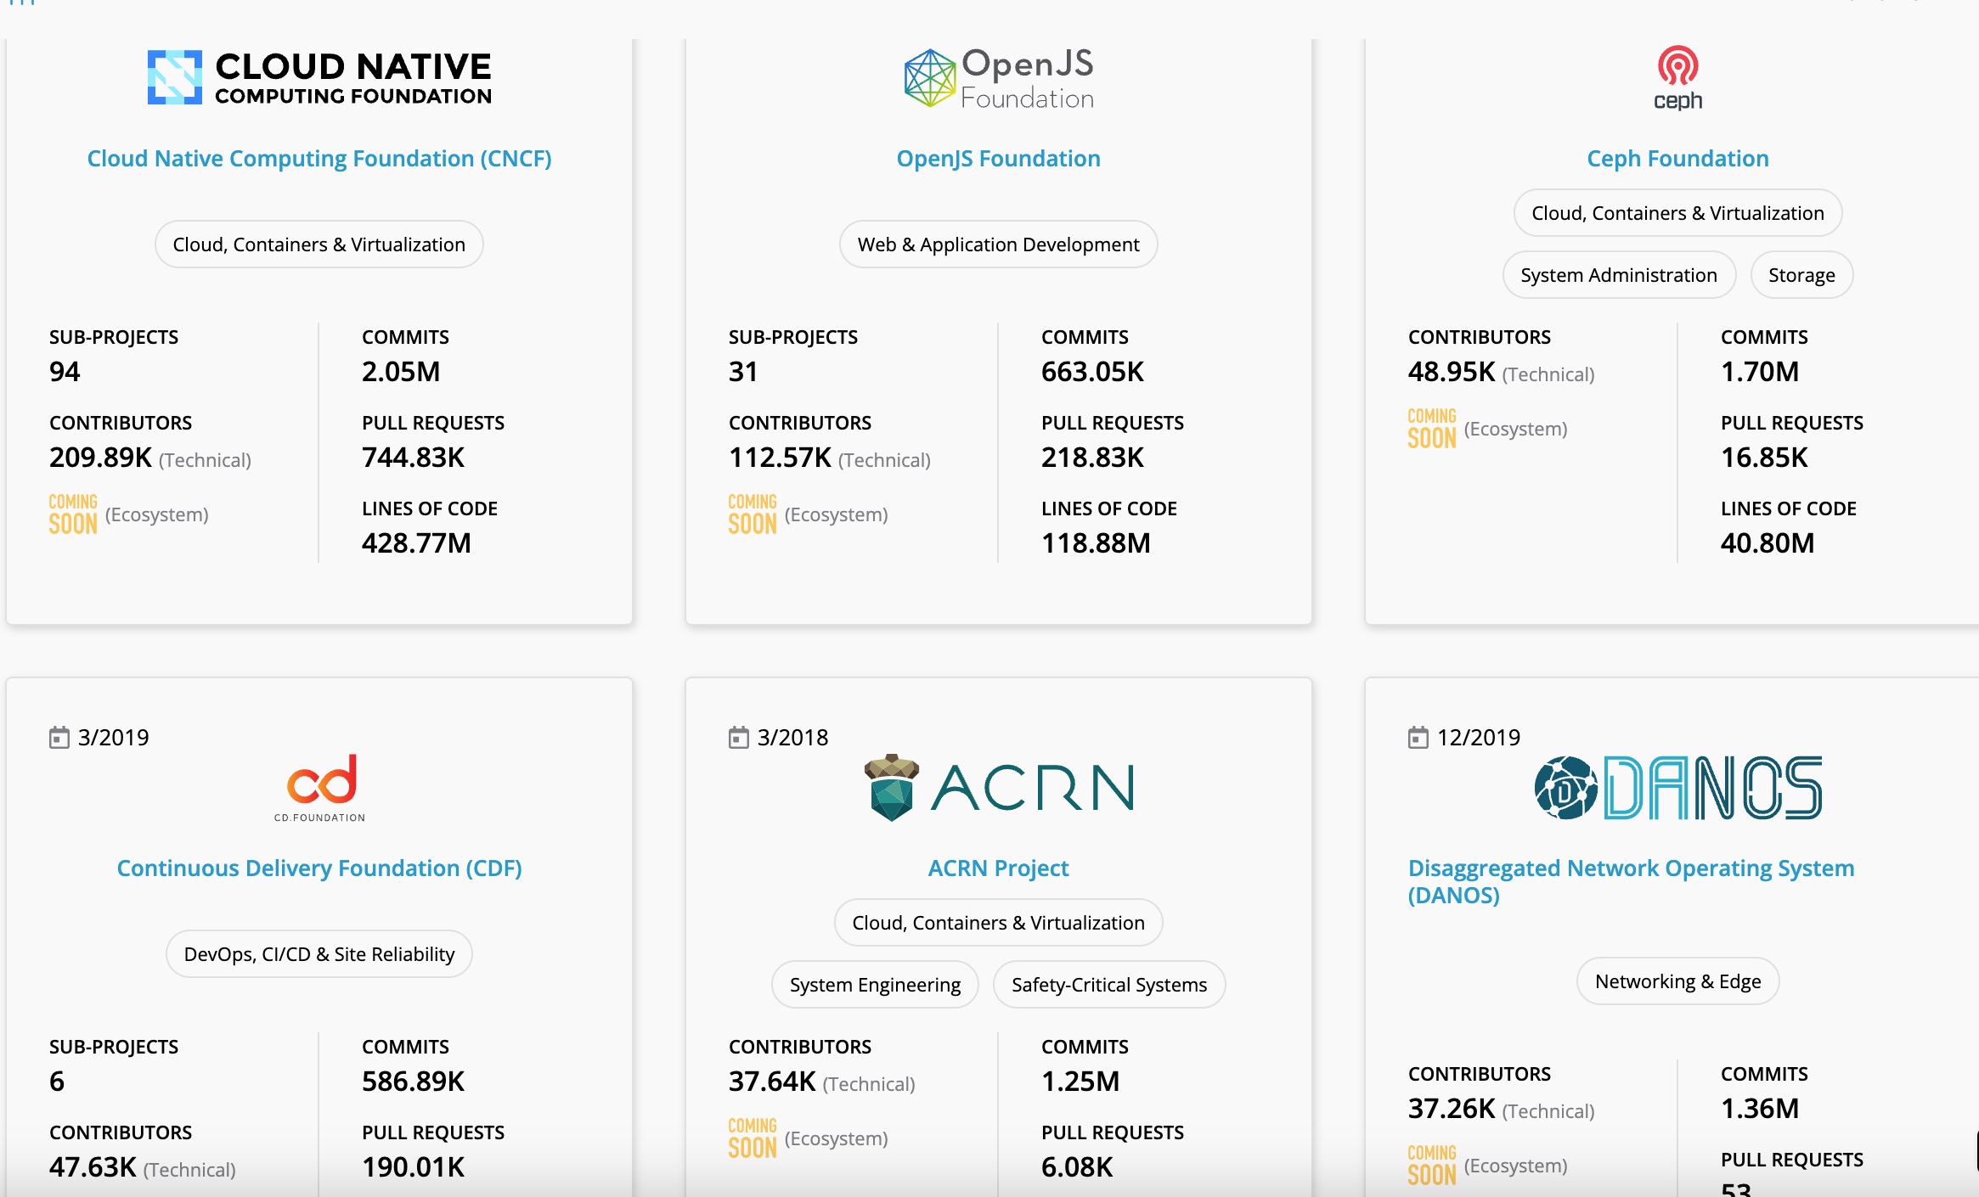Image resolution: width=1979 pixels, height=1197 pixels.
Task: Select Web & Application Development tag
Action: pos(998,244)
